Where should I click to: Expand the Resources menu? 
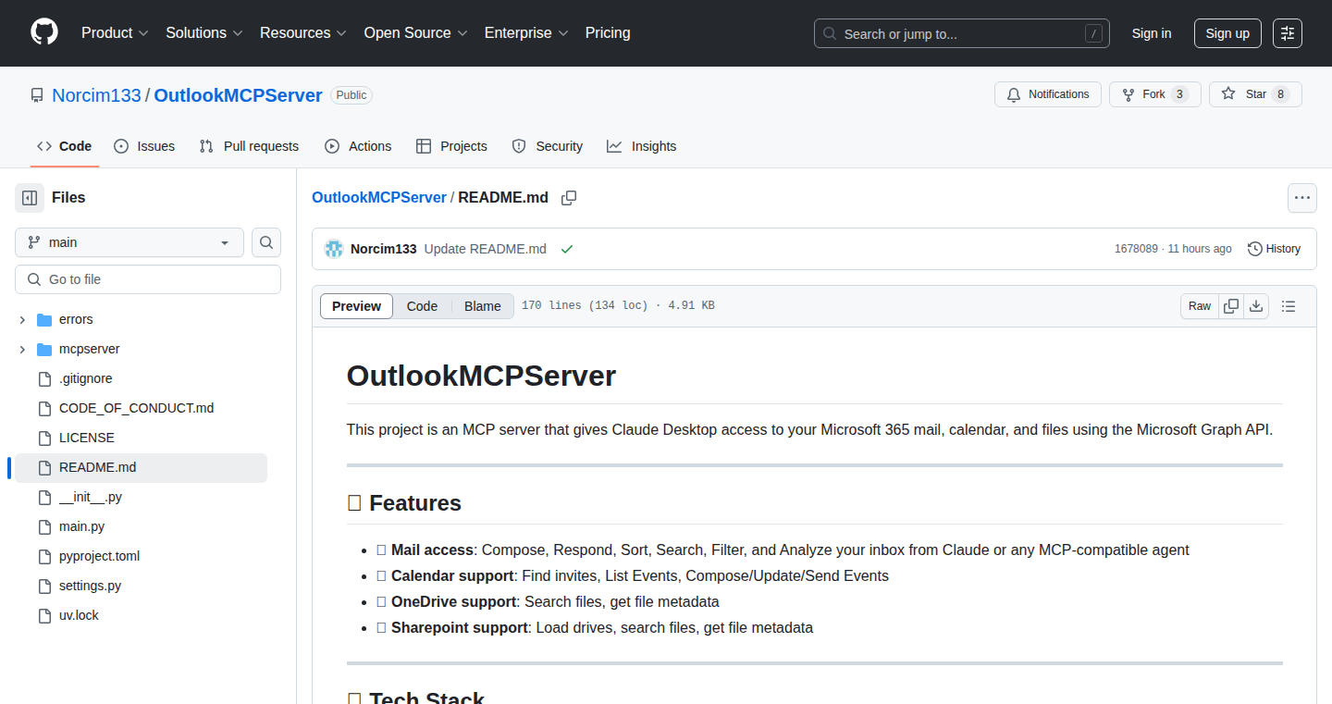coord(302,33)
